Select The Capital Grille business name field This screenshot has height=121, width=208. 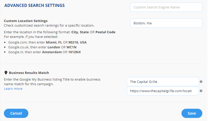[x=163, y=82]
